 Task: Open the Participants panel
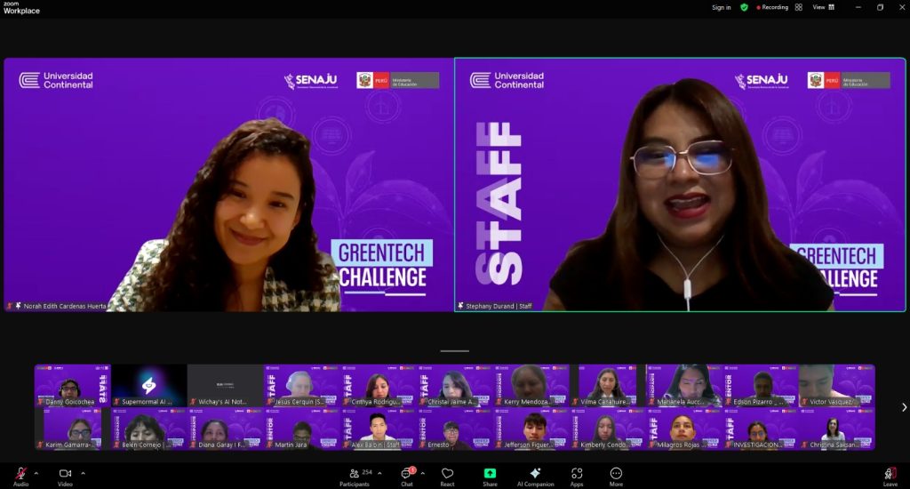point(354,477)
